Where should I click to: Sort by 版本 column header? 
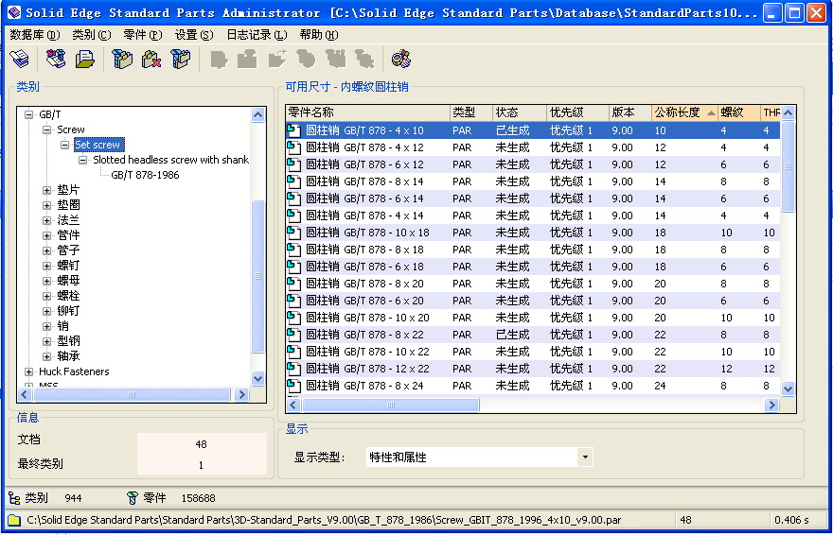coord(630,112)
